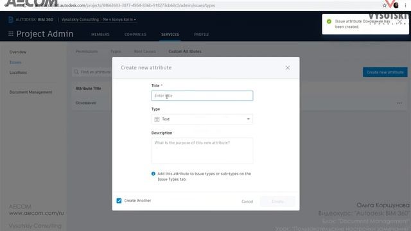Open the Companies tab
Screen dimensions: 411x231
[136, 34]
